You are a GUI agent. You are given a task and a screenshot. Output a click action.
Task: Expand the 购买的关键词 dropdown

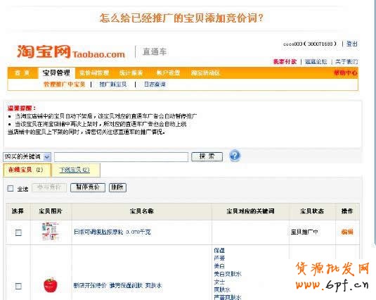[x=27, y=157]
